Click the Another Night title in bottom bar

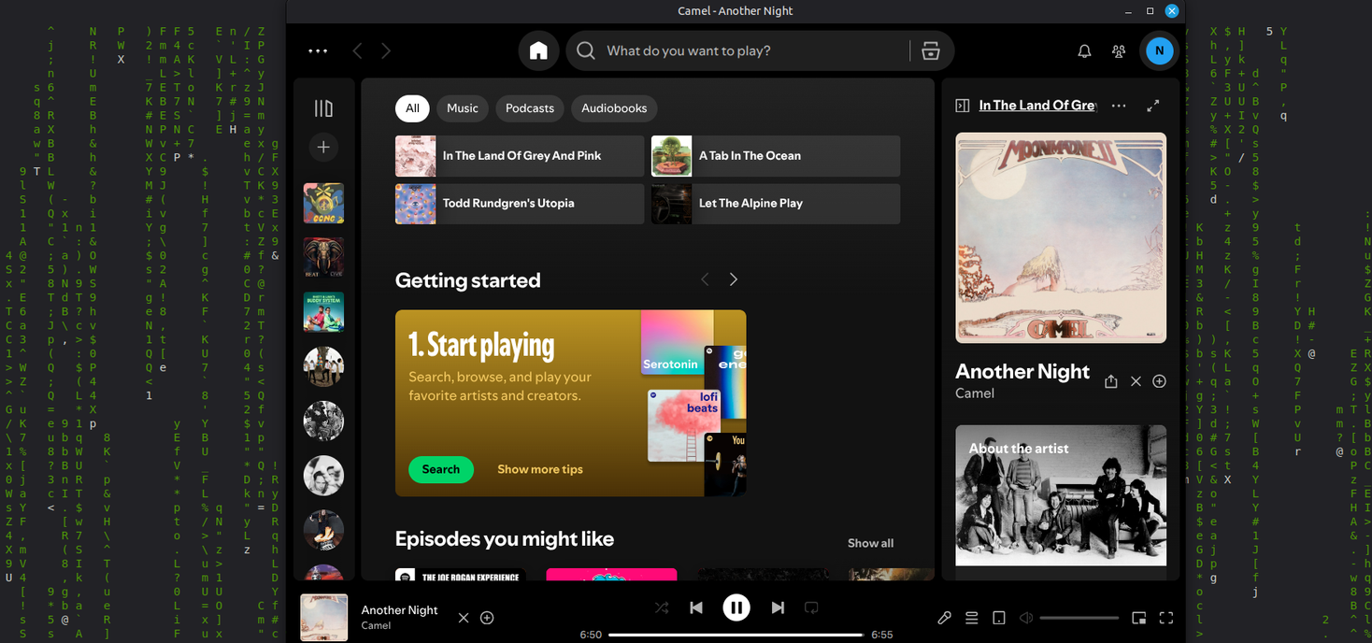[399, 610]
